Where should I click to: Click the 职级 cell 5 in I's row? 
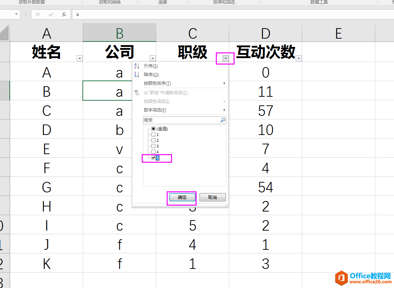192,225
